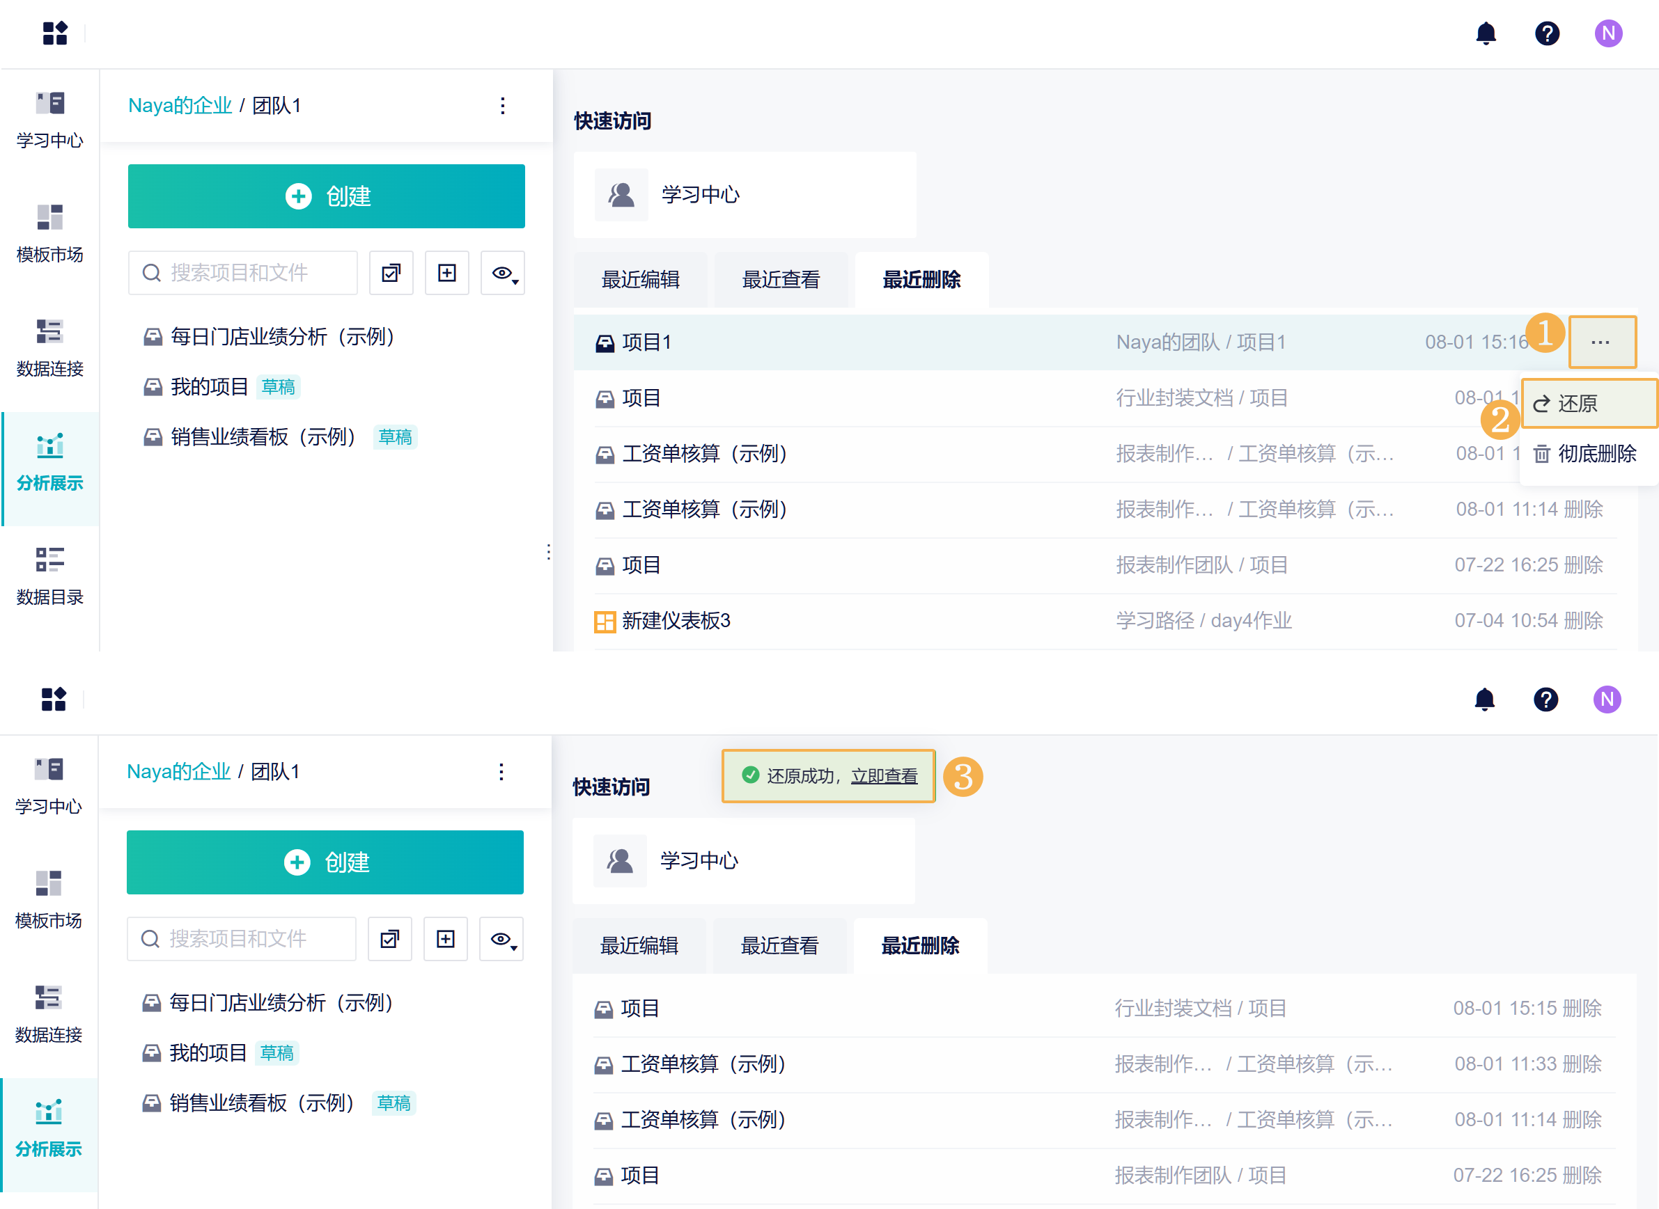Open notifications bell in top screenshot
Viewport: 1659px width, 1209px height.
click(x=1486, y=33)
